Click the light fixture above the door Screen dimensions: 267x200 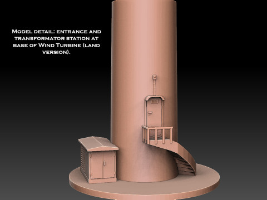click(x=155, y=77)
